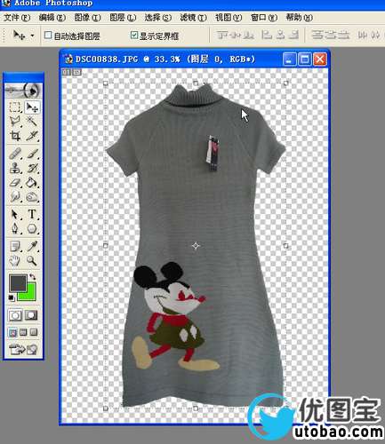Open the dark gray foreground color picker
Screen dimensions: 385x444
pyautogui.click(x=17, y=282)
